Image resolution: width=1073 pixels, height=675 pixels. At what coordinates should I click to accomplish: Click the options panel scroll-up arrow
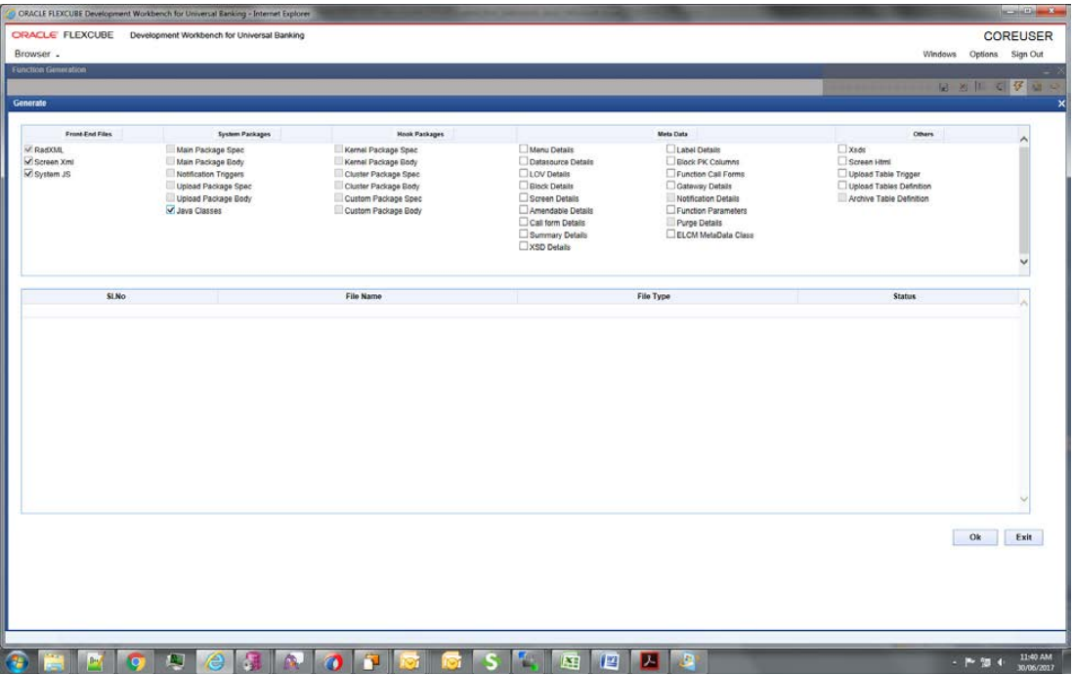1024,140
